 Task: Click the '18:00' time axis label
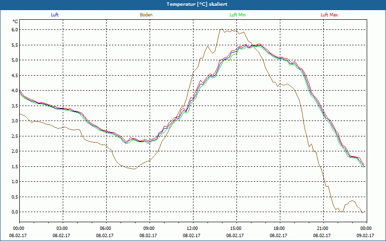pos(280,228)
